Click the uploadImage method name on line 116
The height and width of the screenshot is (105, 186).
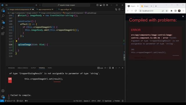pos(24,45)
